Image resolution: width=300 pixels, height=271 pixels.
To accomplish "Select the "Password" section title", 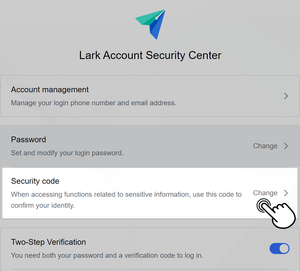I will tap(28, 139).
